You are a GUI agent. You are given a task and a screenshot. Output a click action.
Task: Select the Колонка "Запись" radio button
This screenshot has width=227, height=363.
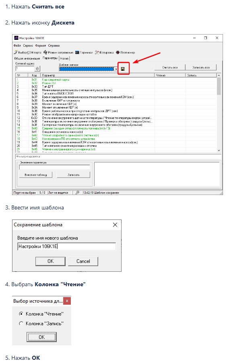click(x=21, y=324)
